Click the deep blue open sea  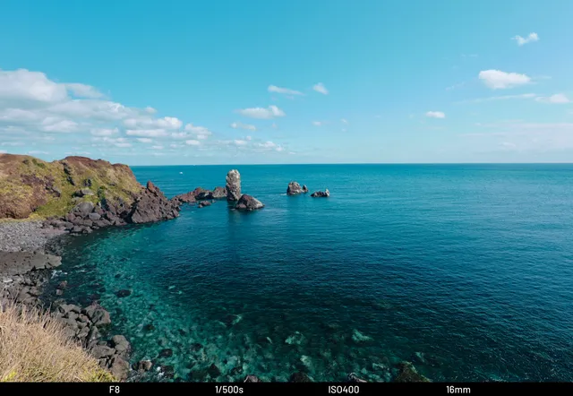click(448, 233)
